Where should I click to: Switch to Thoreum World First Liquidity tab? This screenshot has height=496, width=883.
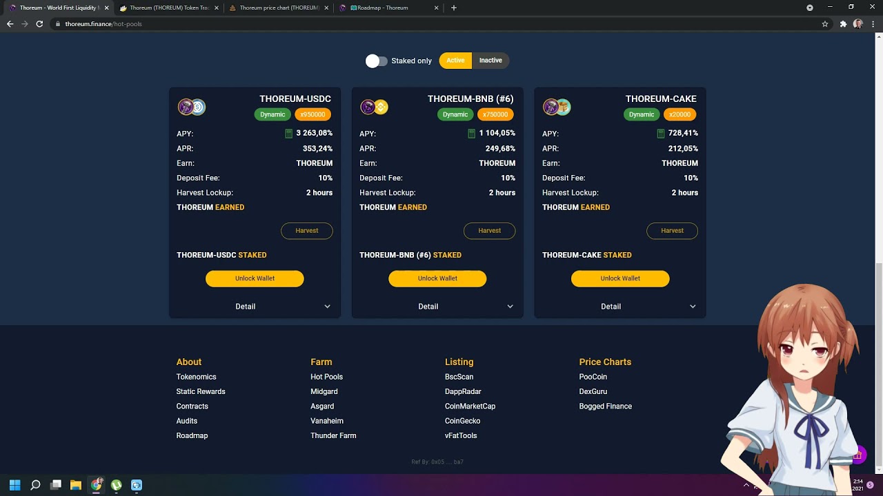tap(59, 8)
